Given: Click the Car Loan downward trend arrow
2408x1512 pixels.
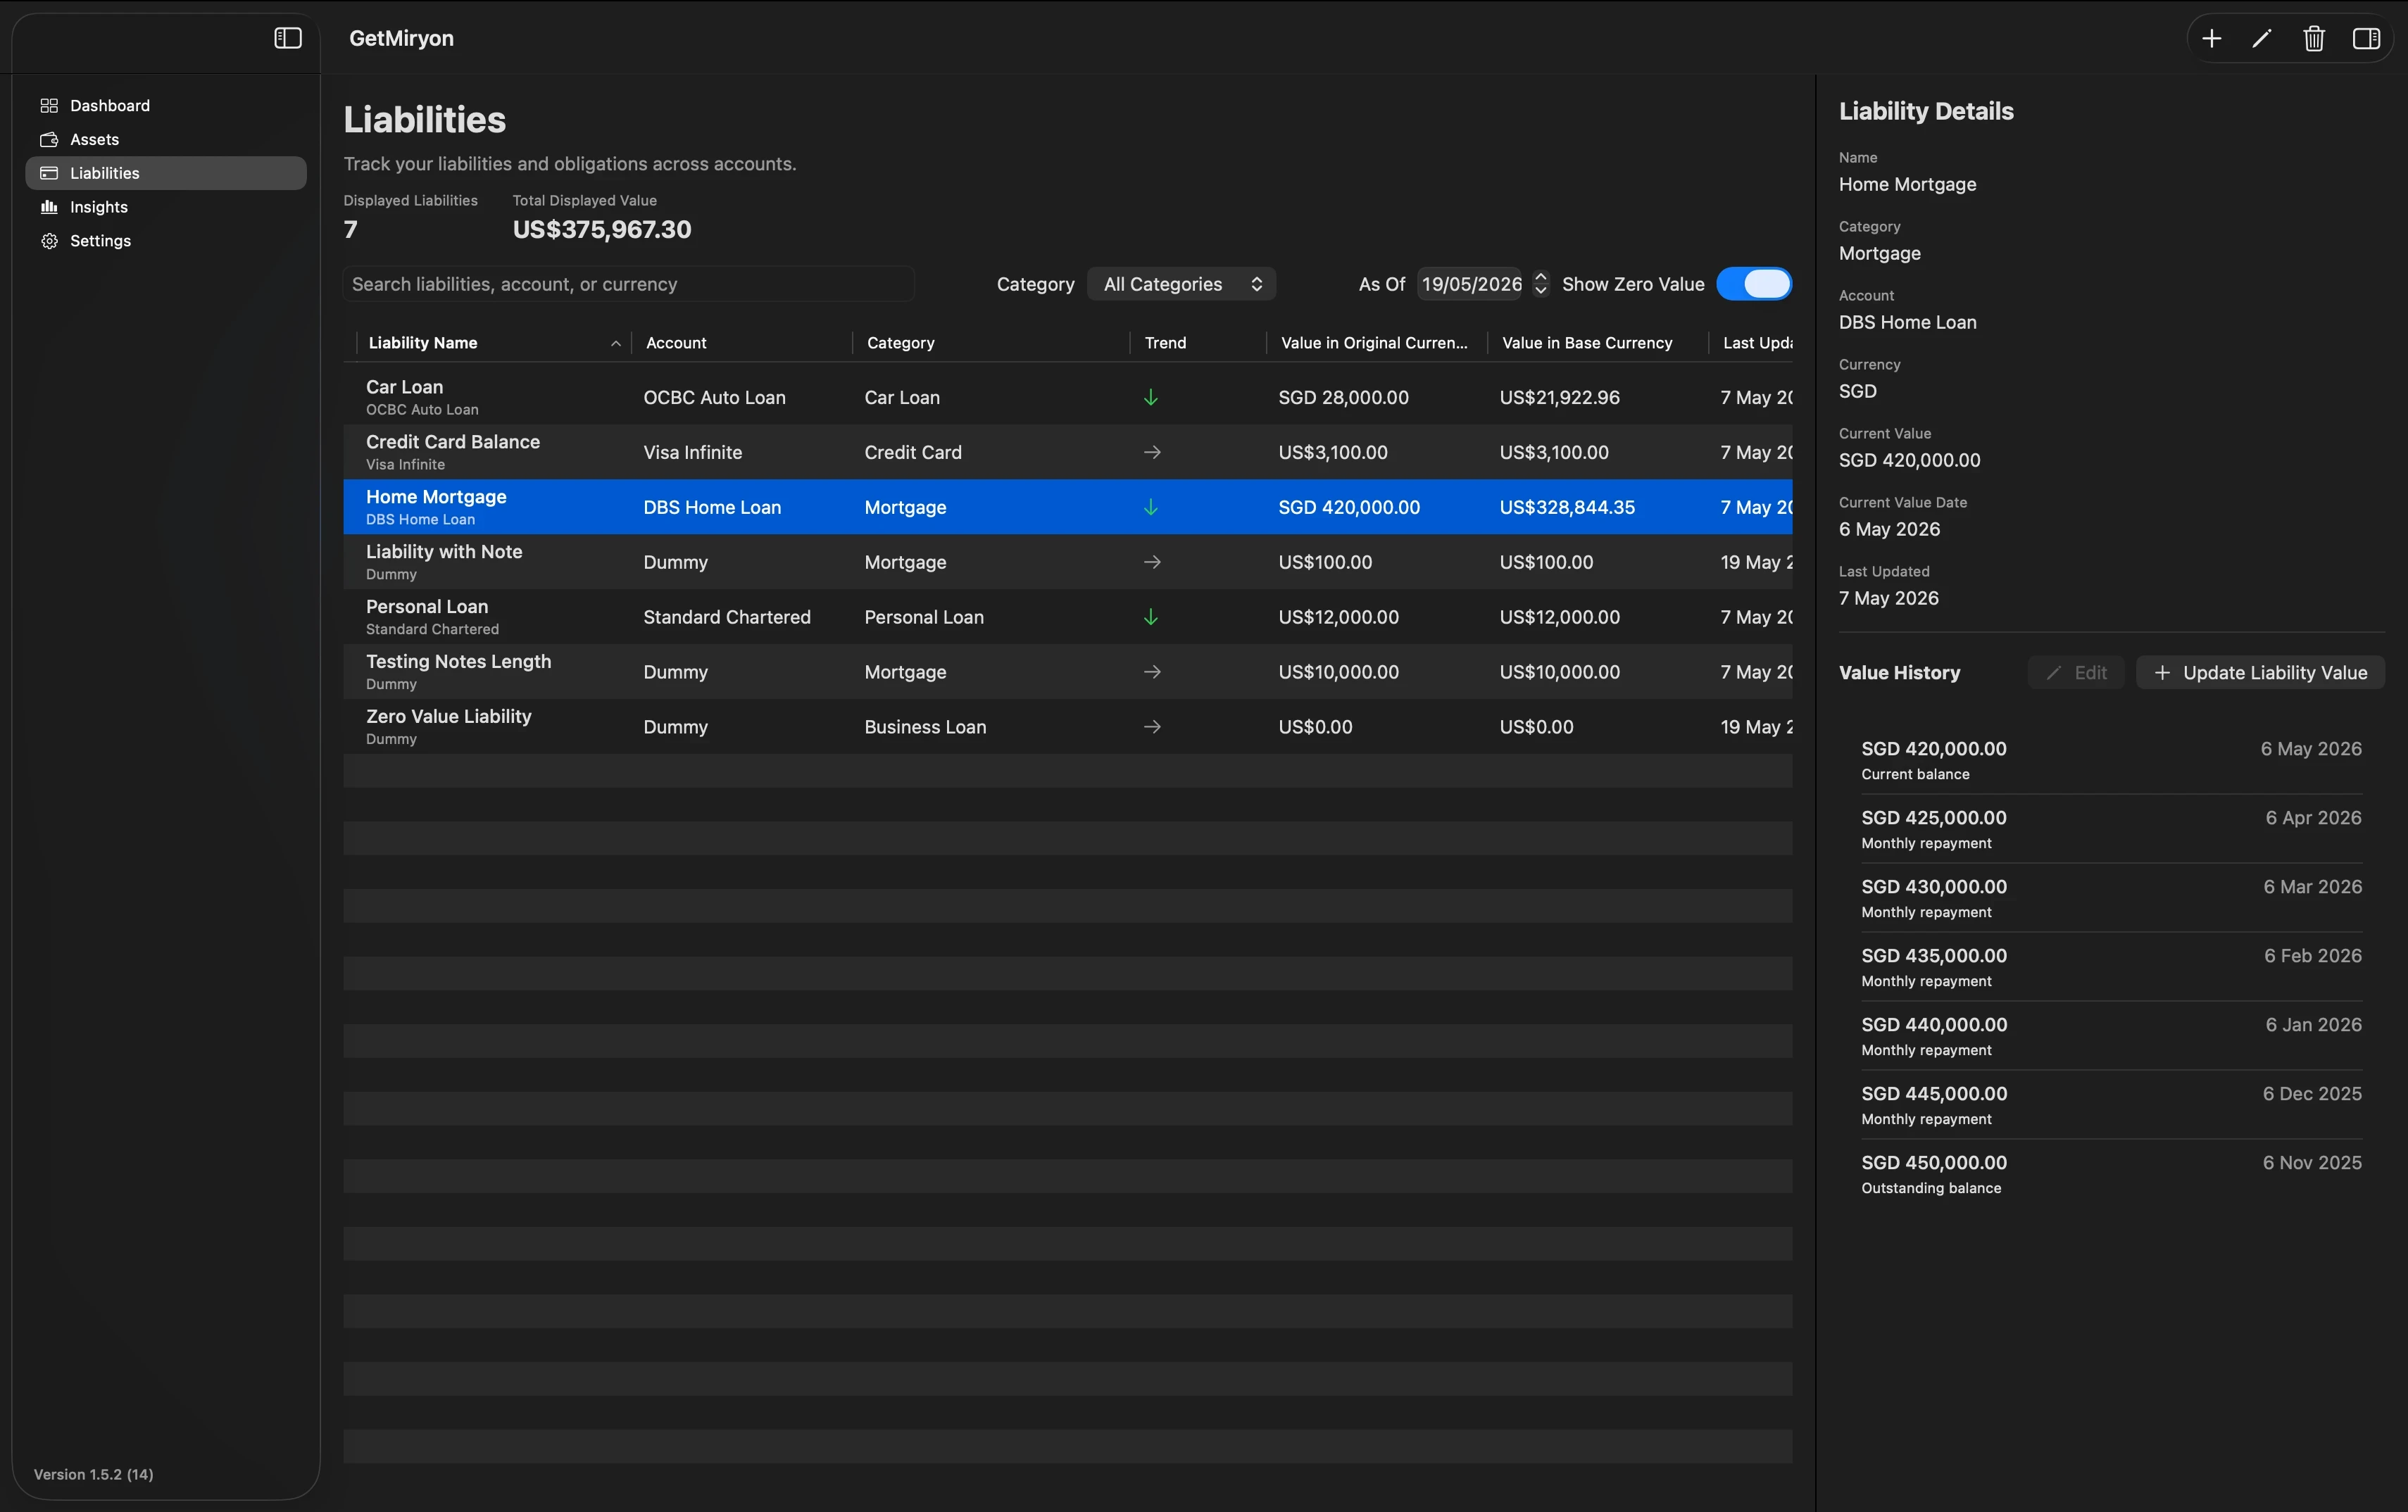Looking at the screenshot, I should (1151, 397).
